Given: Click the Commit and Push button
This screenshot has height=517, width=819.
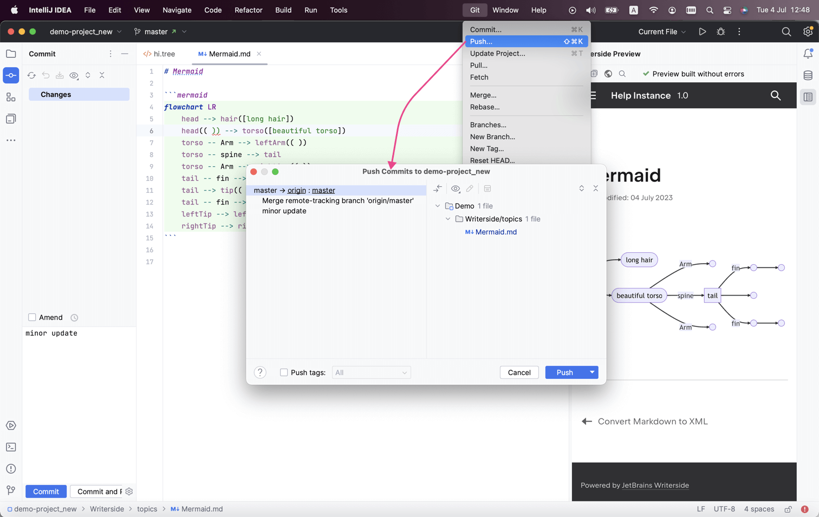Looking at the screenshot, I should [97, 492].
